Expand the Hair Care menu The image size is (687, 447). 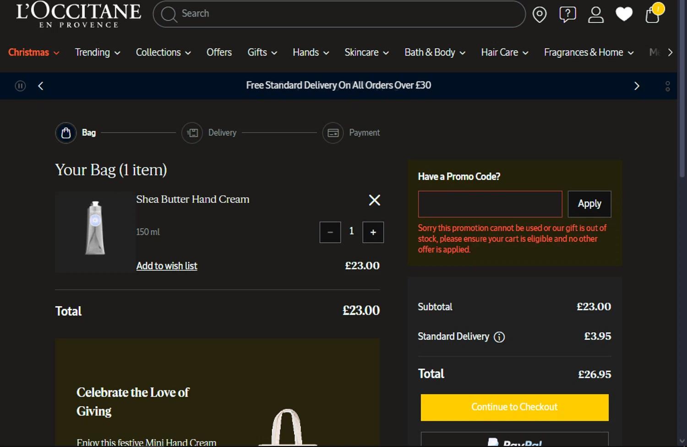tap(504, 52)
